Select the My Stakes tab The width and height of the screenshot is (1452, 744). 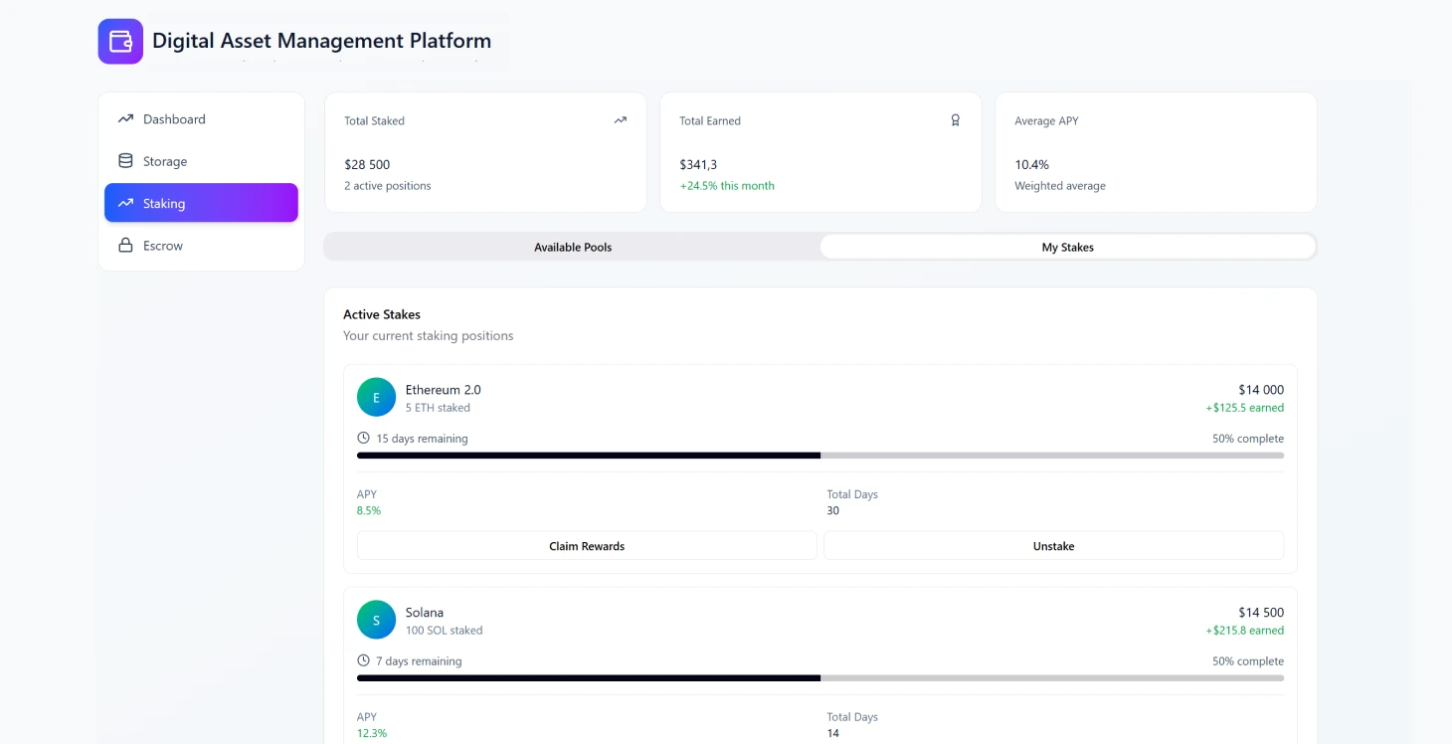pos(1067,247)
